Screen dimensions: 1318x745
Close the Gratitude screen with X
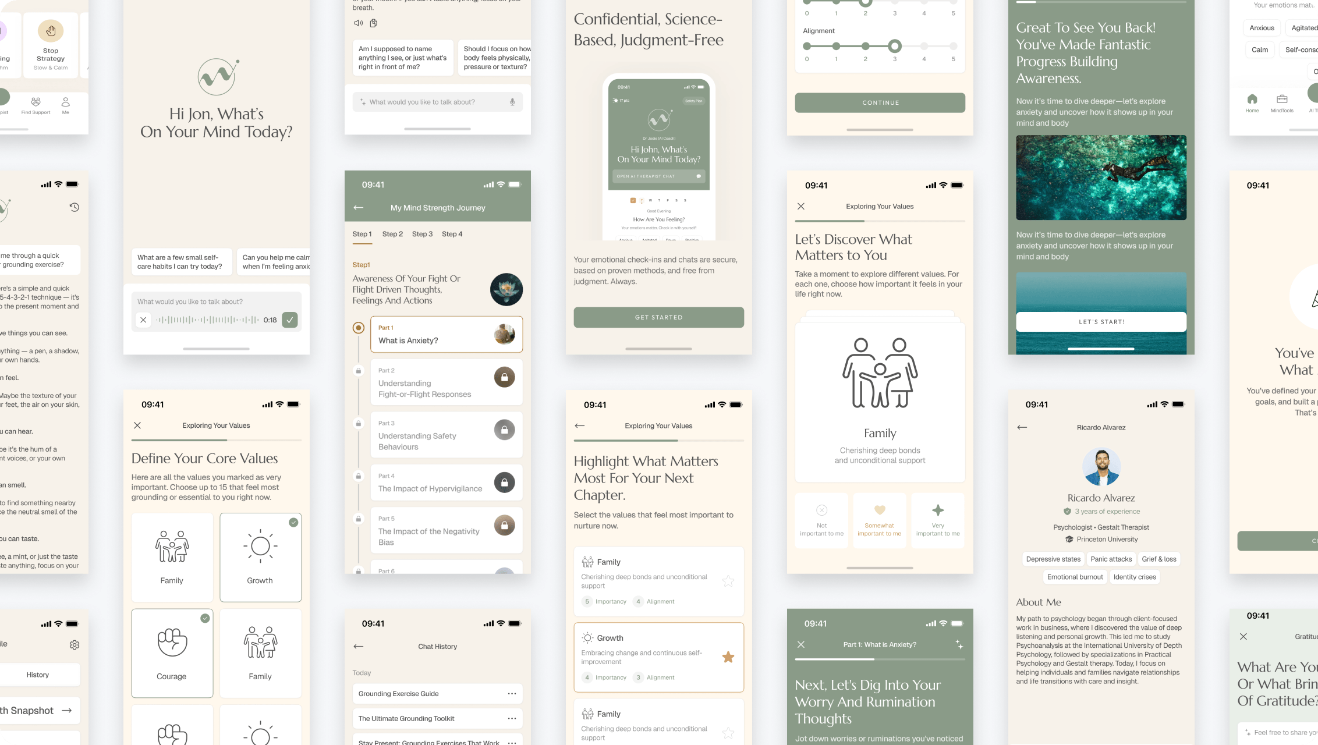[x=1243, y=637]
